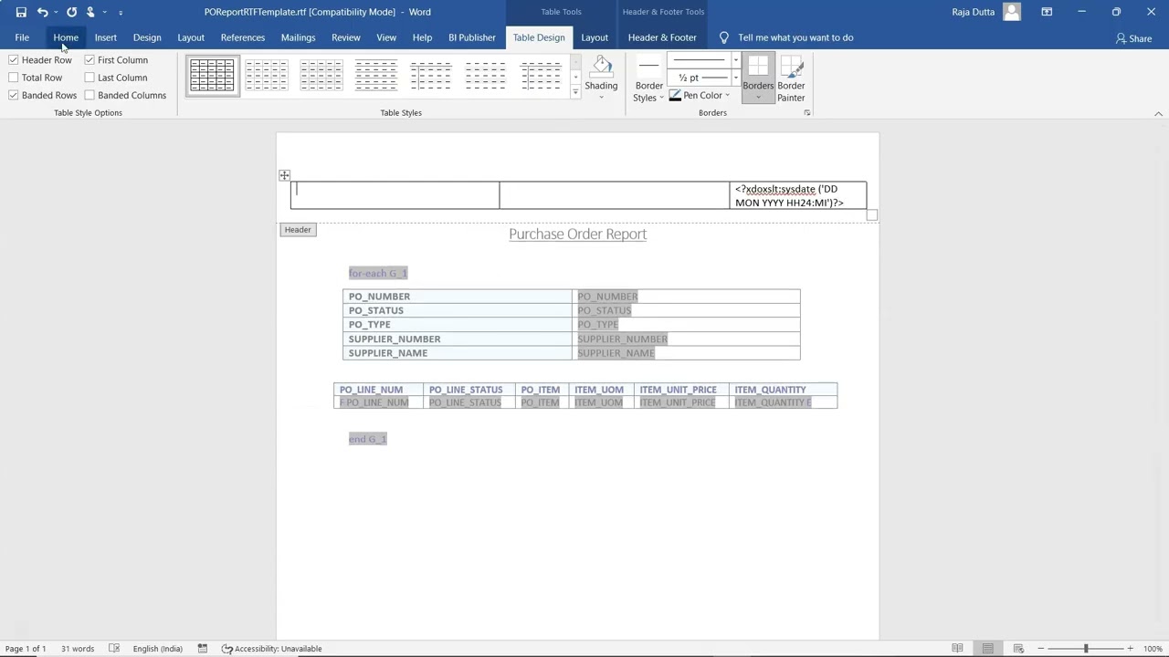
Task: Click Accessibility: Unavailable in status bar
Action: [272, 649]
